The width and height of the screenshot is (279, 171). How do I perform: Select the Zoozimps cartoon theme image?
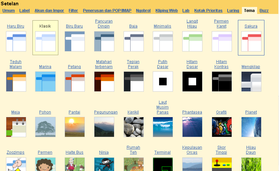tap(16, 164)
